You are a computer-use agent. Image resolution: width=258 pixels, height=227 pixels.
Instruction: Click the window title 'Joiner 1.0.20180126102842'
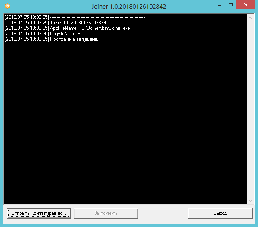click(129, 7)
